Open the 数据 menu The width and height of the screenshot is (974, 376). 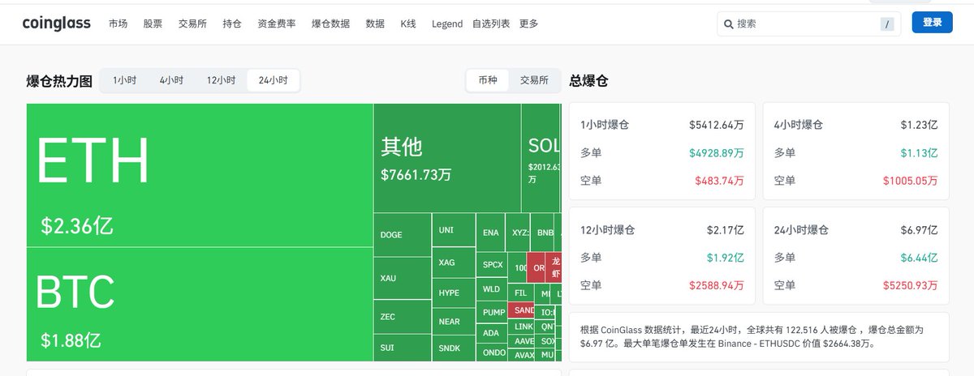point(375,24)
